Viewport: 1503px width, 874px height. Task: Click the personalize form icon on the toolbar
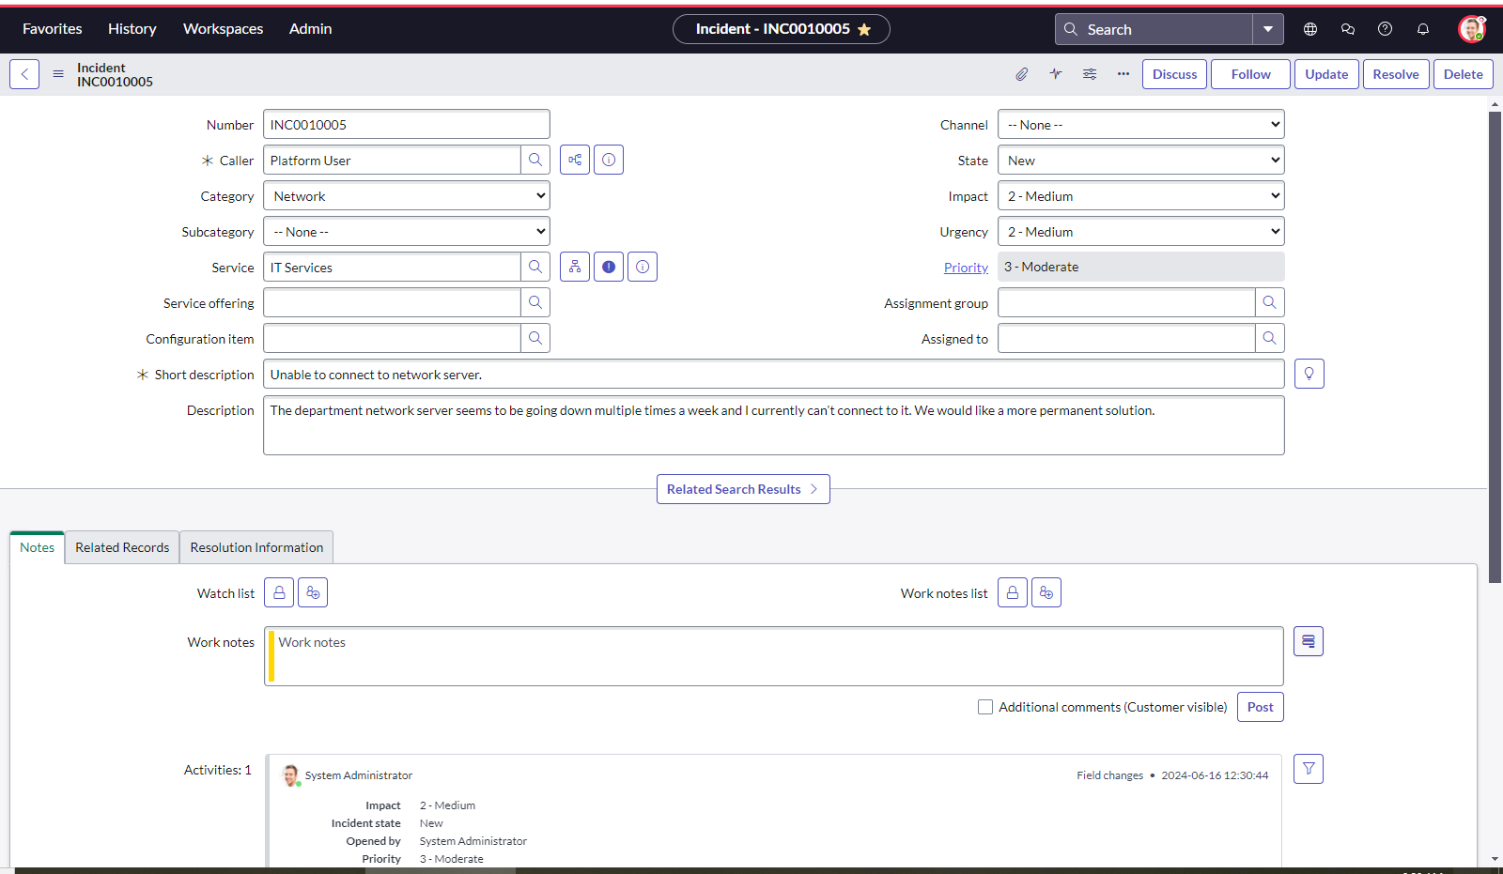(x=1090, y=74)
